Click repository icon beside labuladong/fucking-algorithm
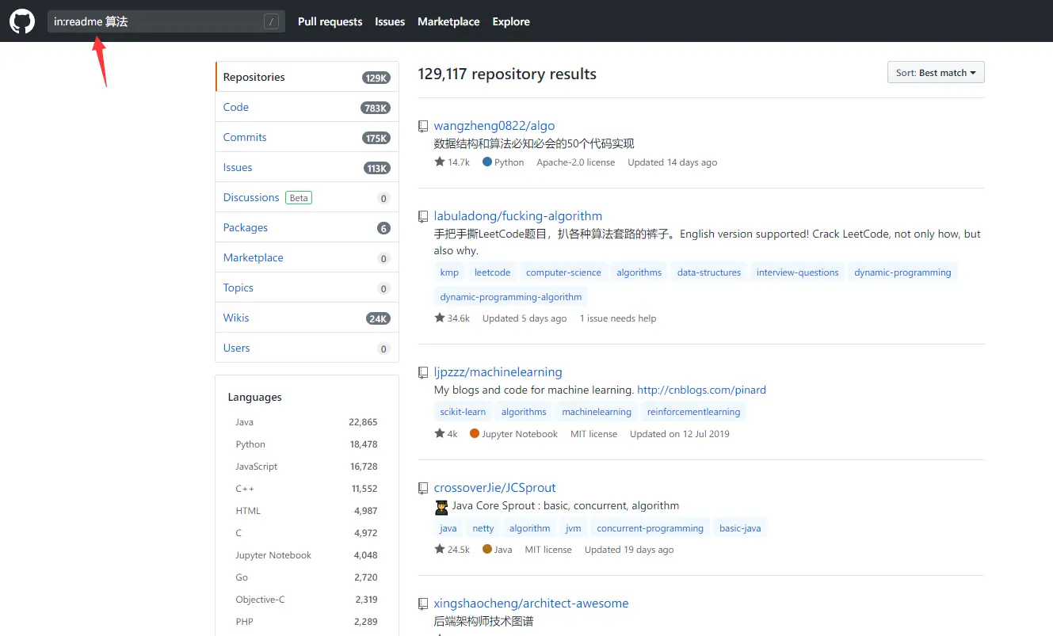The width and height of the screenshot is (1053, 636). click(423, 216)
